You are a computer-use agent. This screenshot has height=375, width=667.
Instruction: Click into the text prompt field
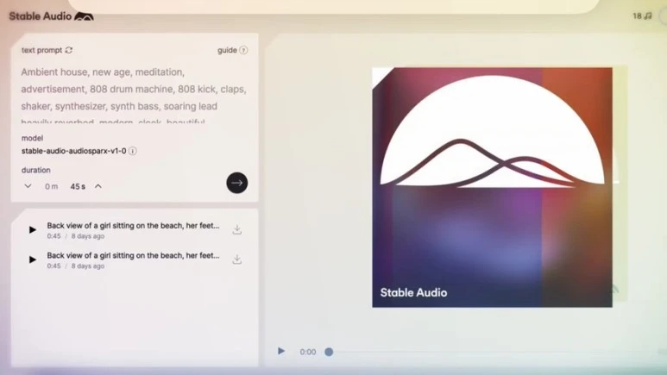pos(135,97)
